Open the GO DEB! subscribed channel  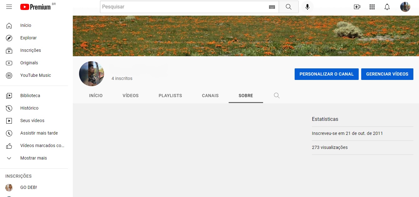coord(28,187)
